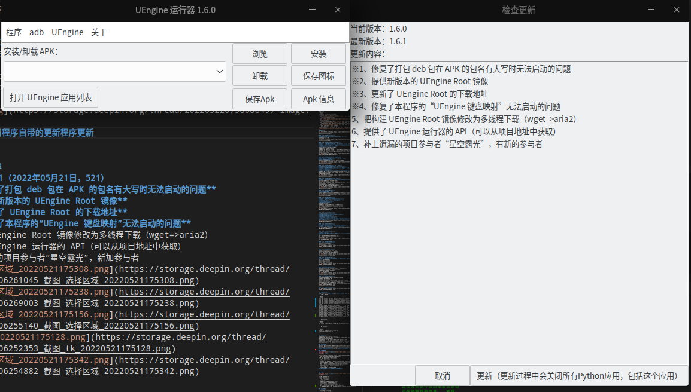Click the 浏览 button to browse APK
The width and height of the screenshot is (691, 392).
pos(259,54)
